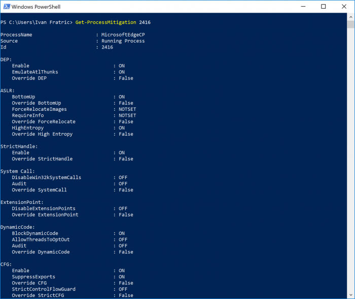355x299 pixels.
Task: Minimize the Windows PowerShell window
Action: (x=301, y=7)
